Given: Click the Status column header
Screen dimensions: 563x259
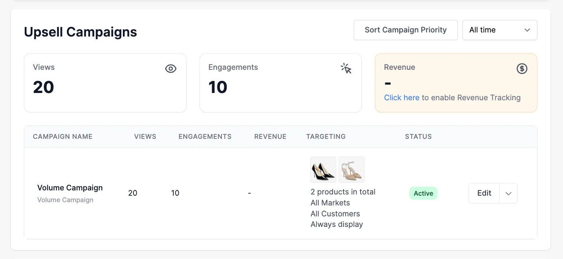Looking at the screenshot, I should (418, 136).
